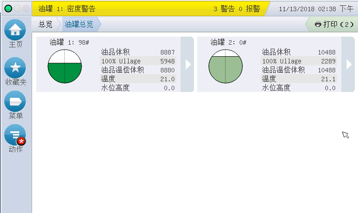This screenshot has width=358, height=213.
Task: Click Tank 1 fill level gauge
Action: (65, 66)
